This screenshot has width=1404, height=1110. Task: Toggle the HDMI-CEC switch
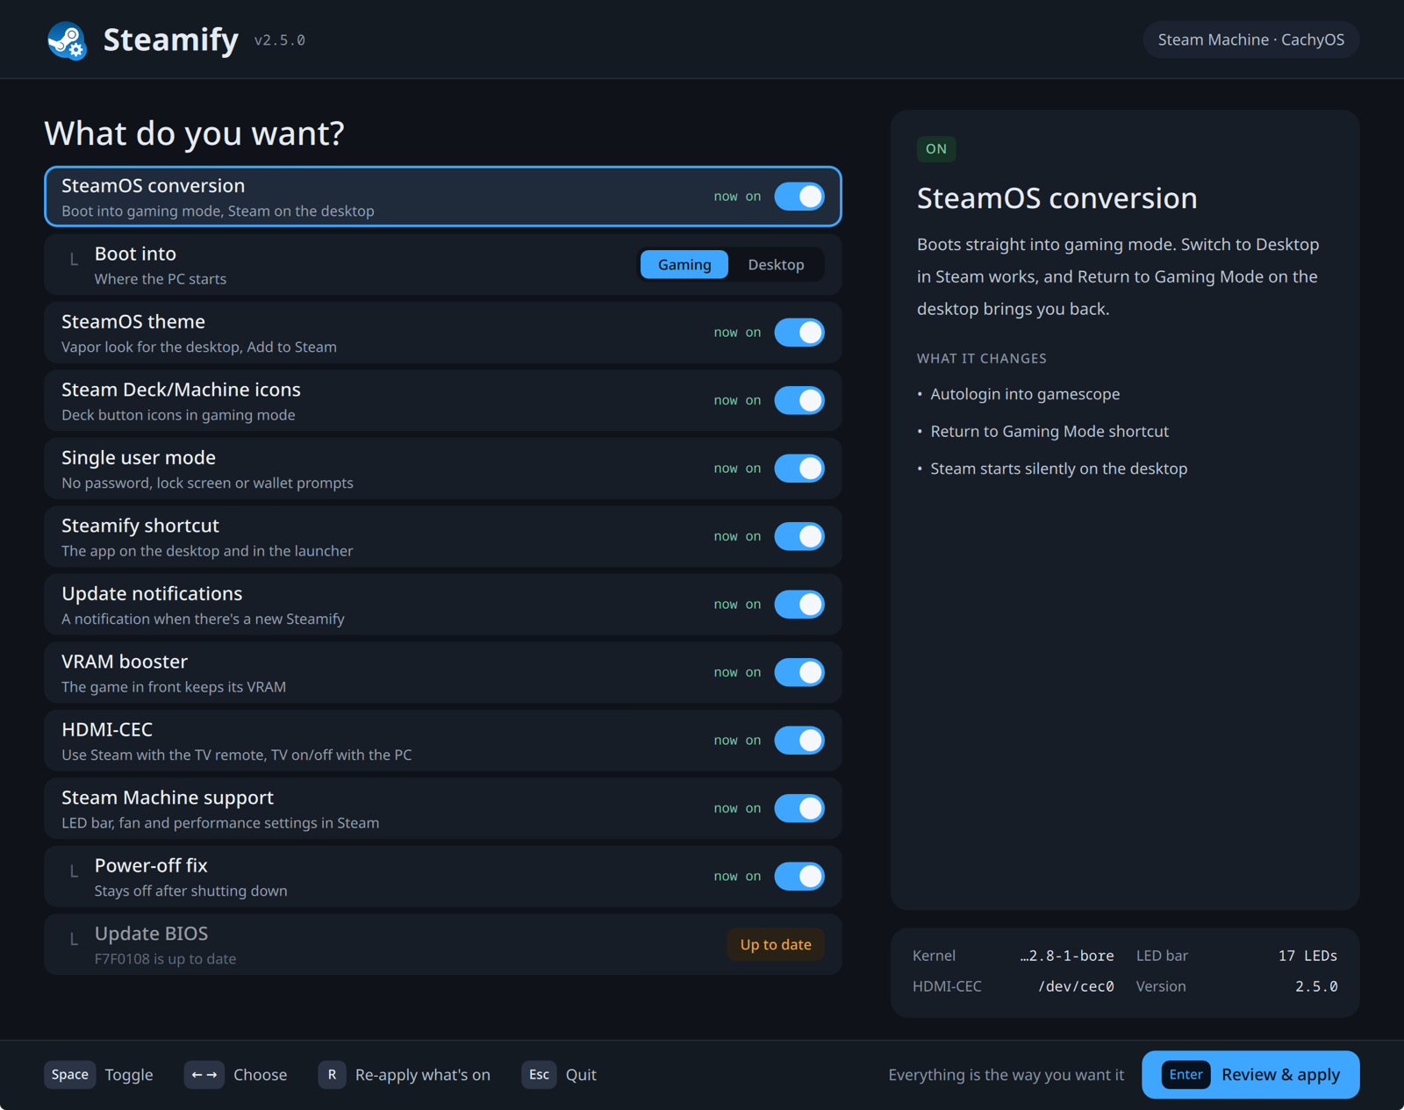tap(799, 741)
